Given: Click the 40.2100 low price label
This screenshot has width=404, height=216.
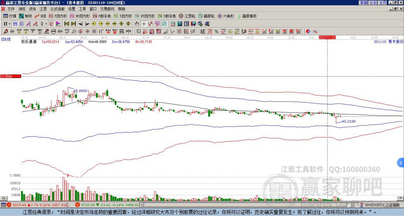Looking at the screenshot, I should (349, 121).
